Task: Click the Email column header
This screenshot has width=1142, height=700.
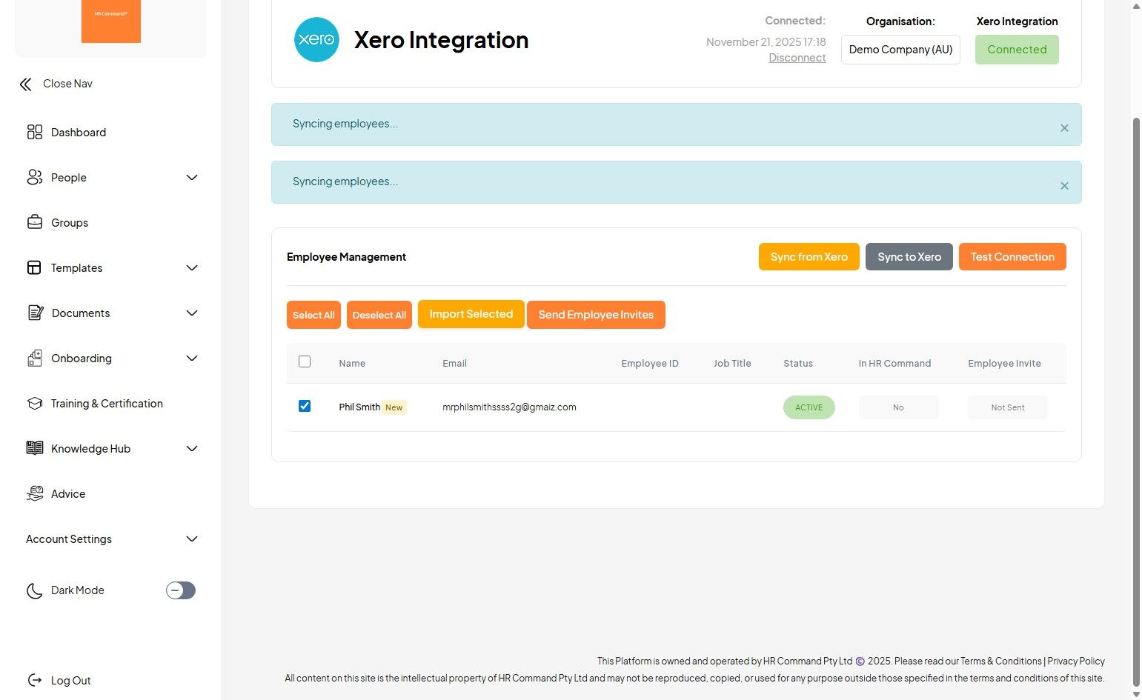Action: click(454, 364)
